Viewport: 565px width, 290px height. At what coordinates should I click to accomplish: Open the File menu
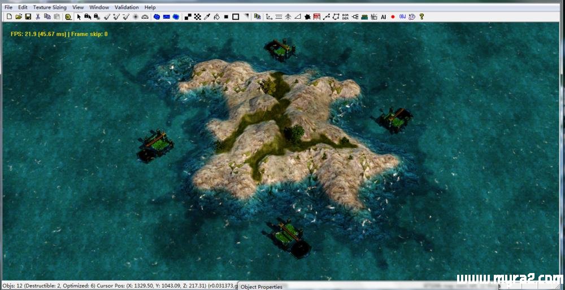click(8, 7)
